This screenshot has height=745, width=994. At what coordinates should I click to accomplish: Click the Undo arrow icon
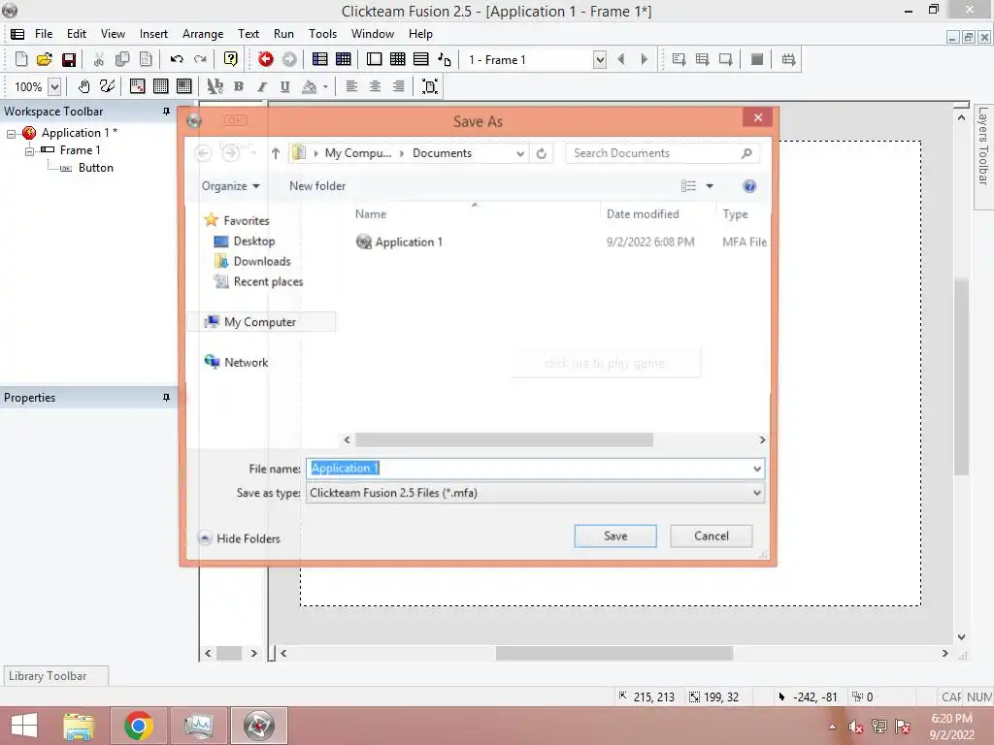click(x=177, y=59)
